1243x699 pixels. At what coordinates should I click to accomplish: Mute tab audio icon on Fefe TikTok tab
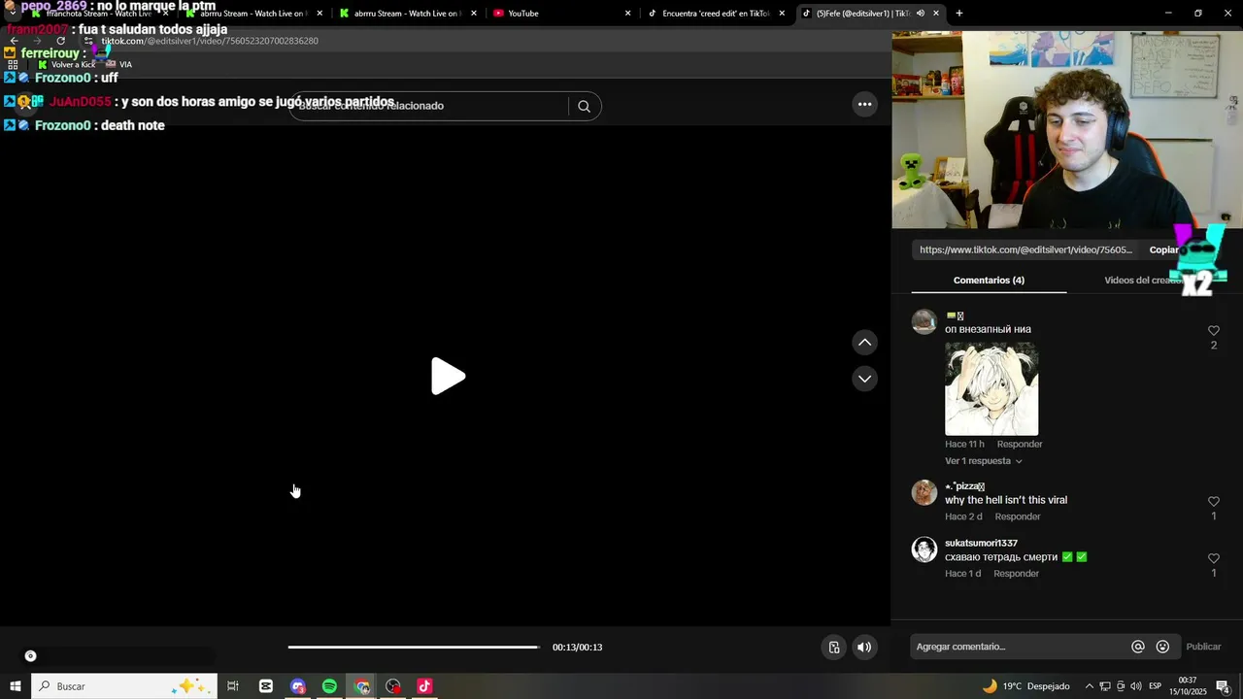click(x=920, y=14)
